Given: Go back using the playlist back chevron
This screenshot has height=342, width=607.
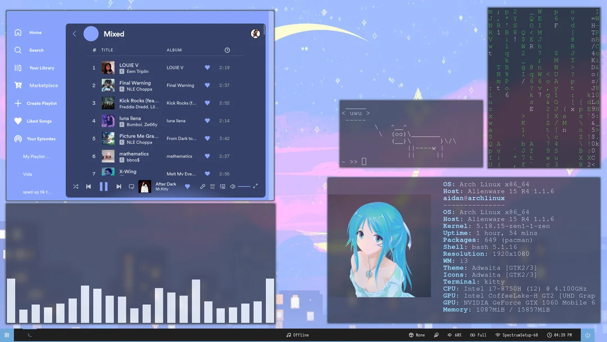Looking at the screenshot, I should click(x=74, y=34).
